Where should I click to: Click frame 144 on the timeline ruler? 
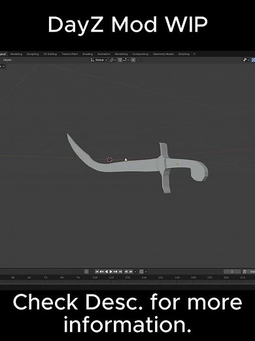[x=144, y=277]
